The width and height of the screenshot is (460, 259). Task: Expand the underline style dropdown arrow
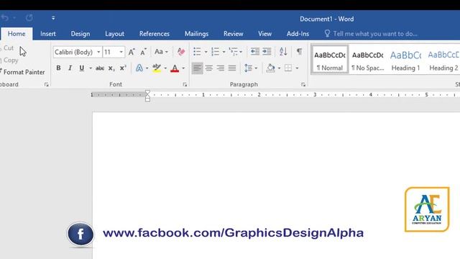coord(91,68)
